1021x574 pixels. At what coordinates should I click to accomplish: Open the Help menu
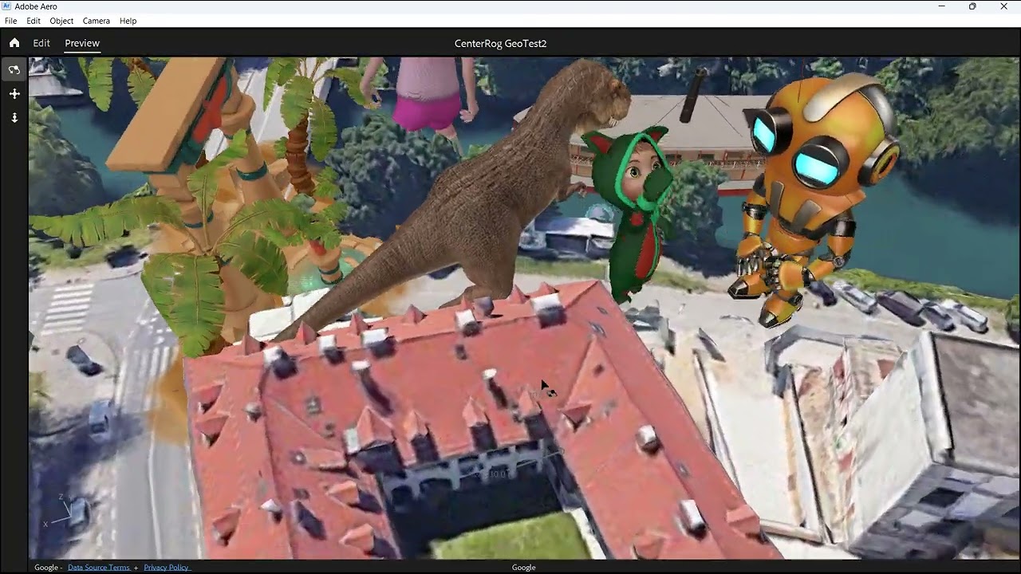pos(128,21)
